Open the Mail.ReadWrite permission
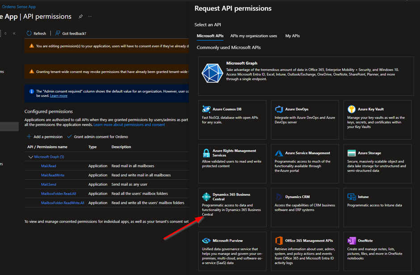The height and width of the screenshot is (275, 420). 53,175
